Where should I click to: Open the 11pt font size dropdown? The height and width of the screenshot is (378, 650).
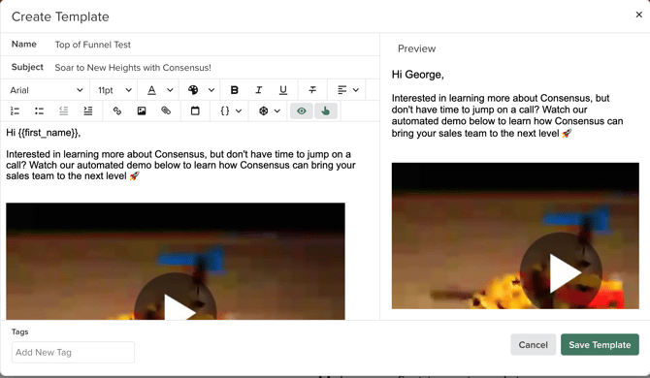pyautogui.click(x=114, y=90)
